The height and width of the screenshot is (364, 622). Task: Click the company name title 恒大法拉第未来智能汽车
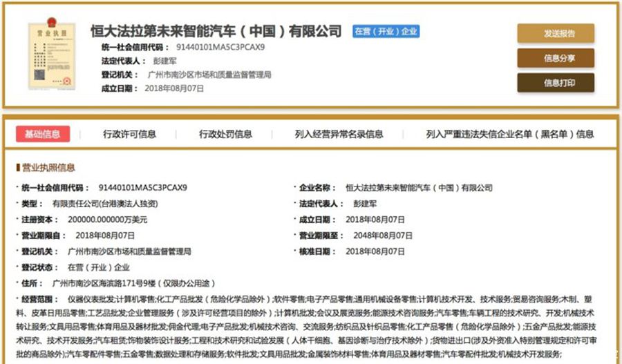[x=216, y=32]
